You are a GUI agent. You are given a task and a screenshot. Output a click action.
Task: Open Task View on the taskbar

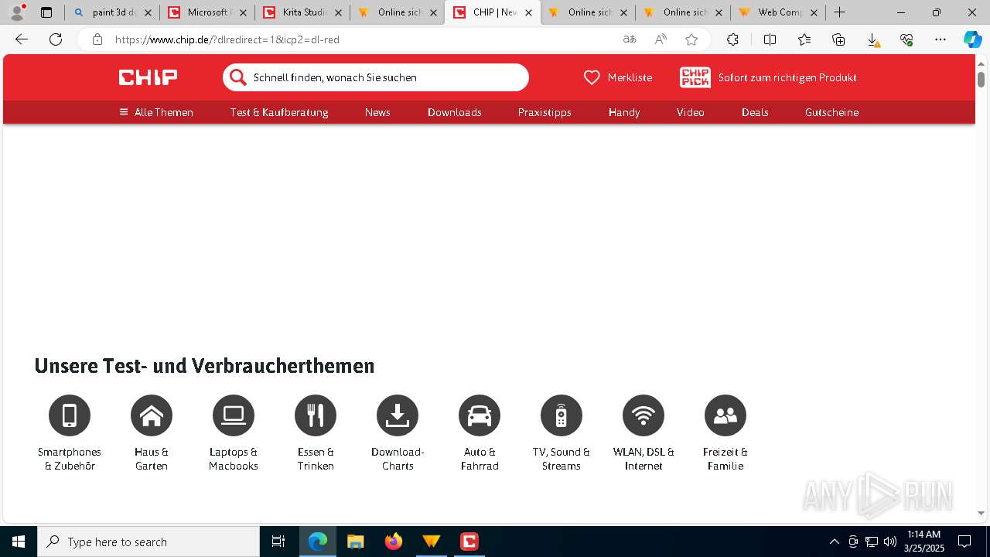pyautogui.click(x=278, y=542)
